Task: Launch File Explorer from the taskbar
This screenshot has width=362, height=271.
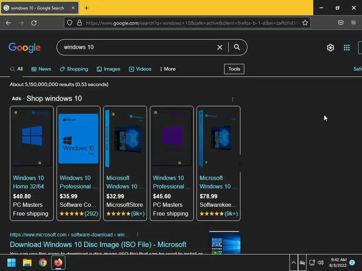Action: [x=27, y=263]
